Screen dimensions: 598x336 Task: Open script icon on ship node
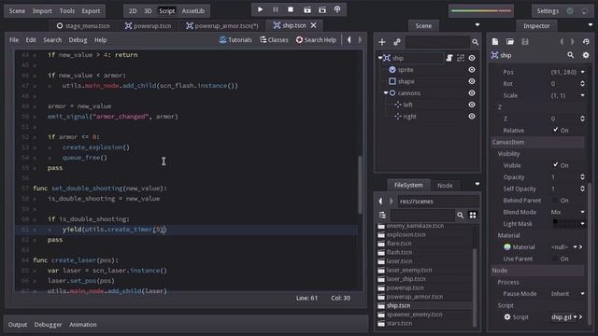click(449, 58)
